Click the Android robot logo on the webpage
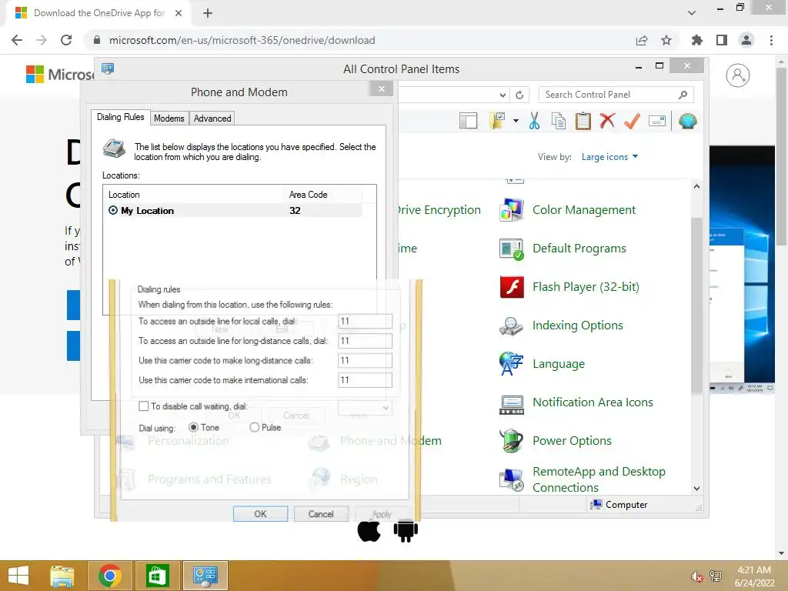 tap(406, 531)
